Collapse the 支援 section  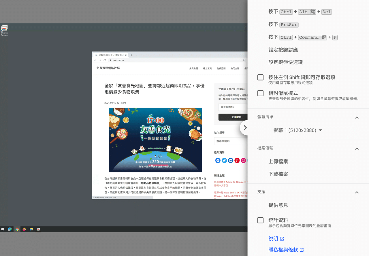(357, 192)
